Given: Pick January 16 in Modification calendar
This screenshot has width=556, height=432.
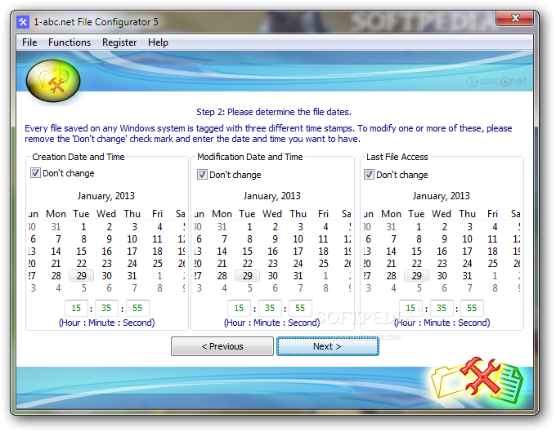Looking at the screenshot, I should (x=272, y=252).
